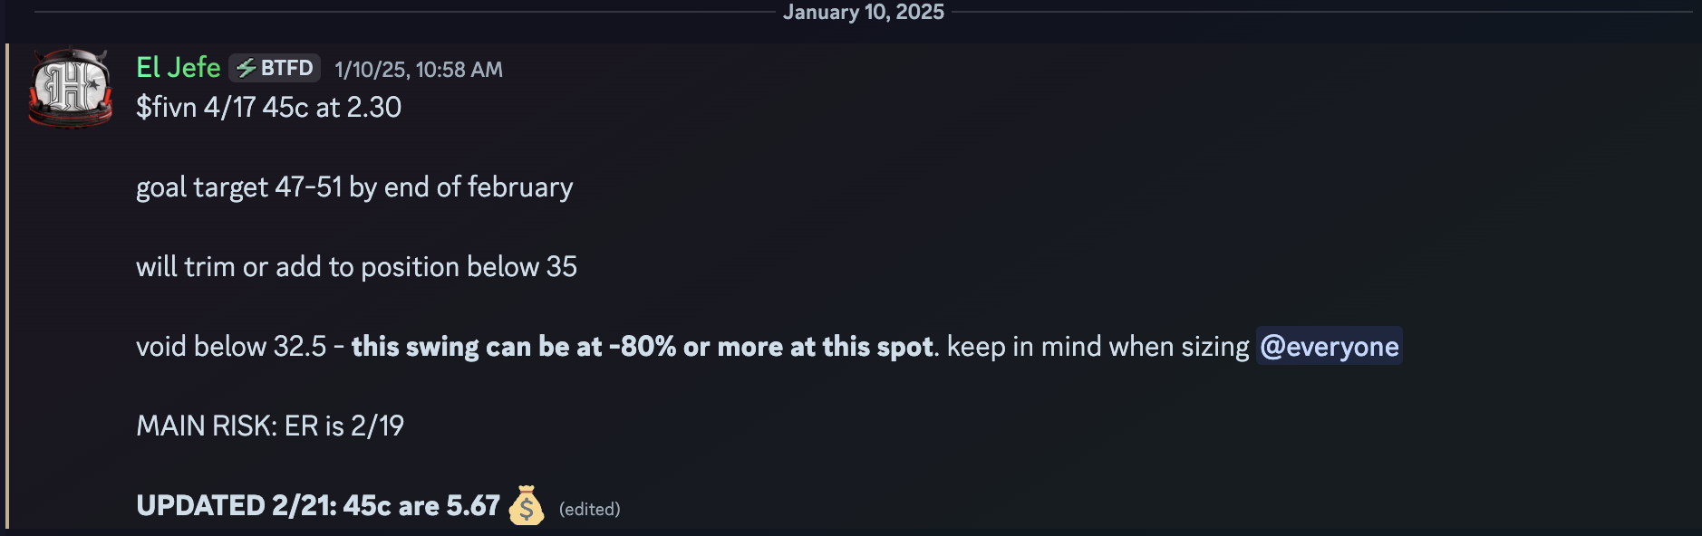Viewport: 1702px width, 536px height.
Task: Click the BTFD server tag badge
Action: point(275,68)
